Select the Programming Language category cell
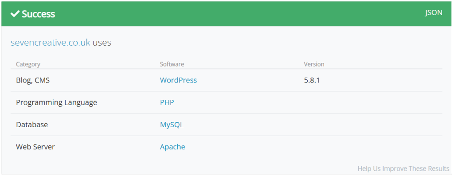Image resolution: width=454 pixels, height=176 pixels. coord(56,102)
